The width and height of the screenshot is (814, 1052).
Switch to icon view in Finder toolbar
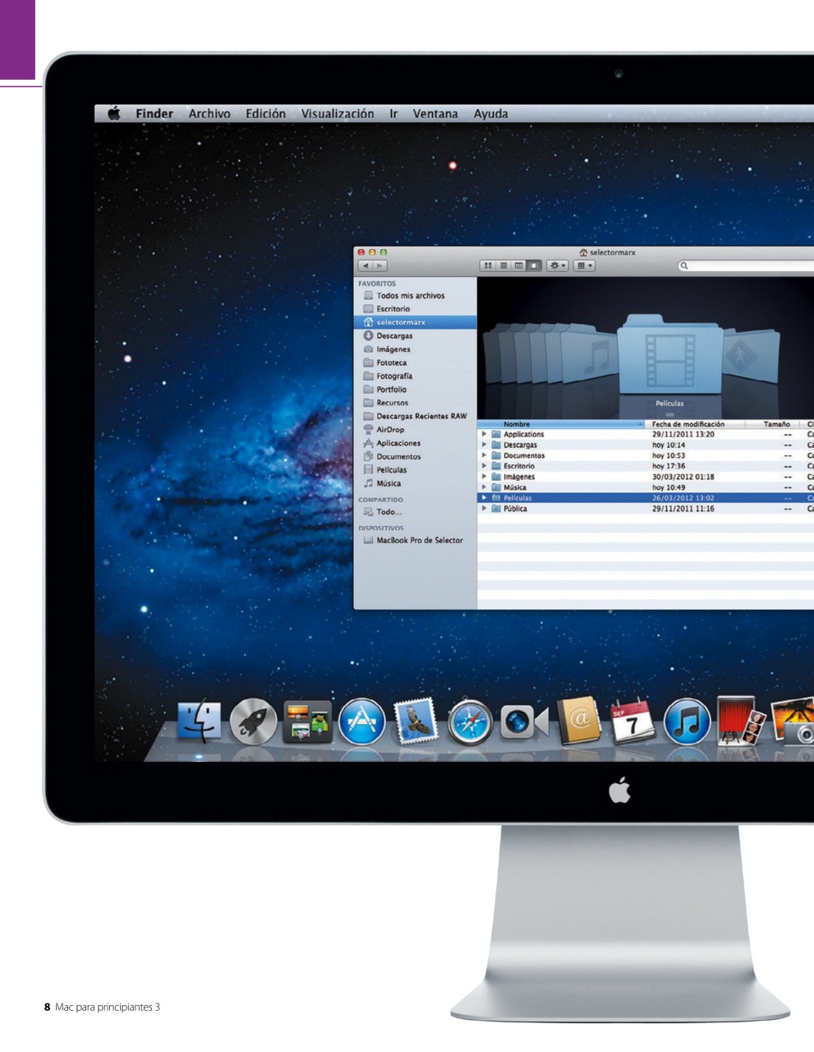pyautogui.click(x=488, y=265)
